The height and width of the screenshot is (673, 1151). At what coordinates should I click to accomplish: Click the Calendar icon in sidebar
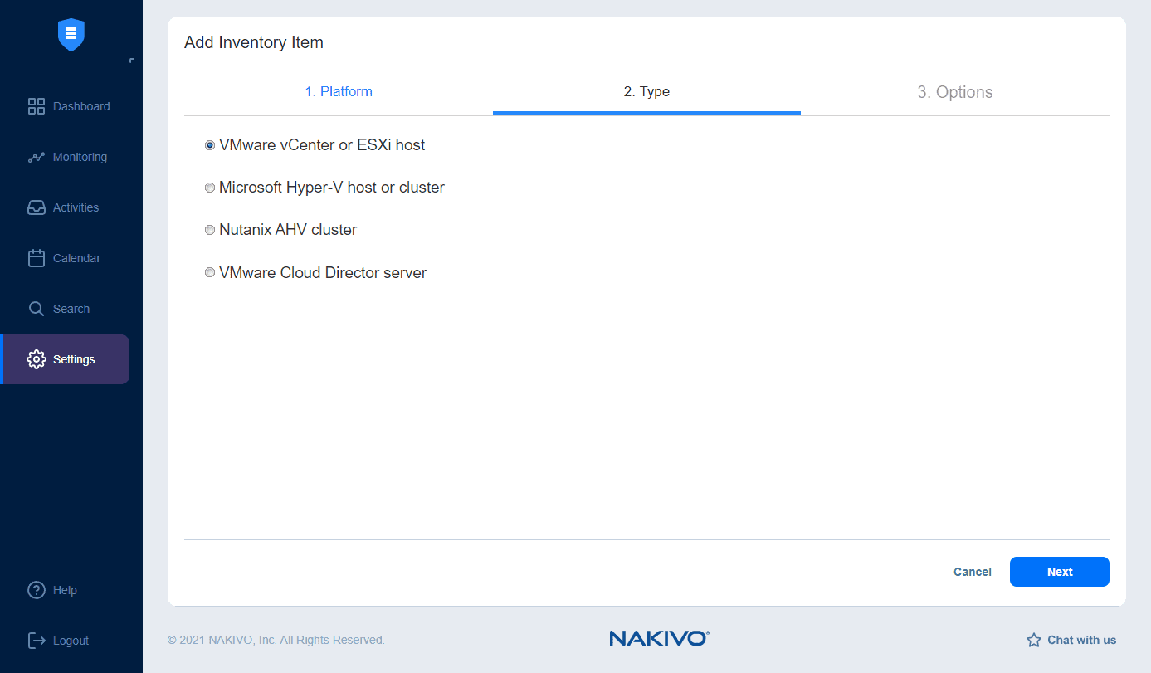[x=37, y=258]
